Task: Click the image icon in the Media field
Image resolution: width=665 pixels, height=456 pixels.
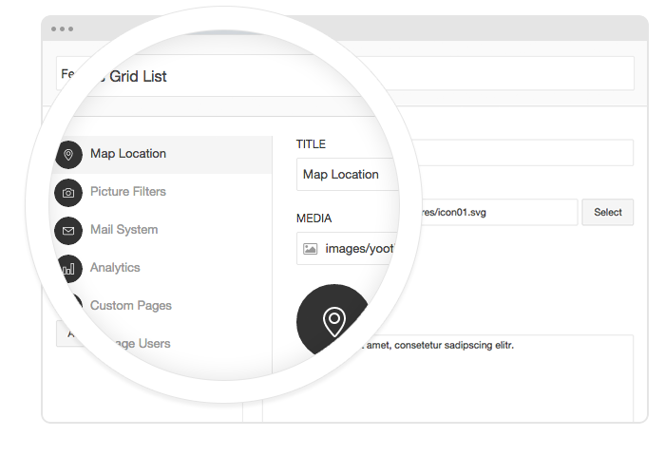Action: click(310, 249)
